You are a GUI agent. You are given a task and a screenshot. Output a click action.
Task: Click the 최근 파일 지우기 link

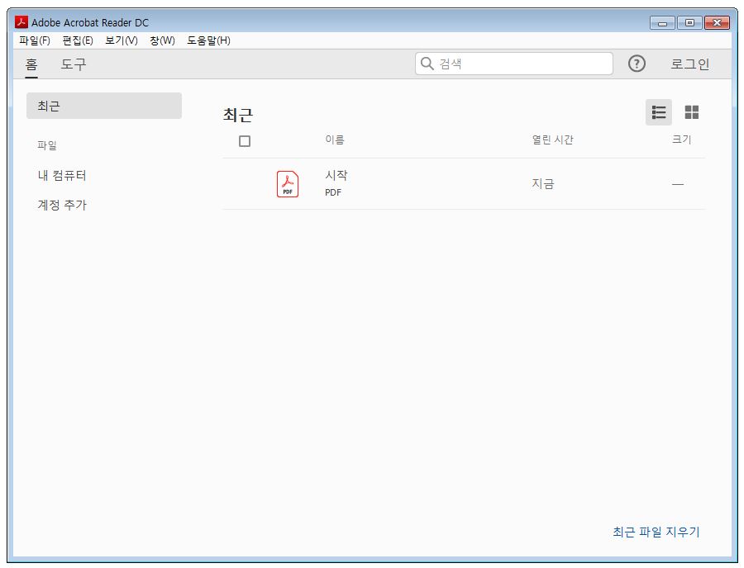(656, 532)
